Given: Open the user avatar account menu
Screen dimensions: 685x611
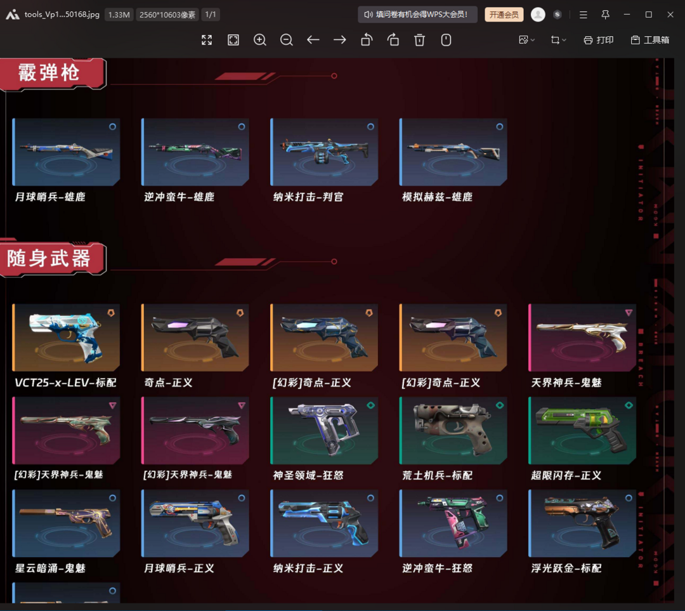Looking at the screenshot, I should point(538,15).
